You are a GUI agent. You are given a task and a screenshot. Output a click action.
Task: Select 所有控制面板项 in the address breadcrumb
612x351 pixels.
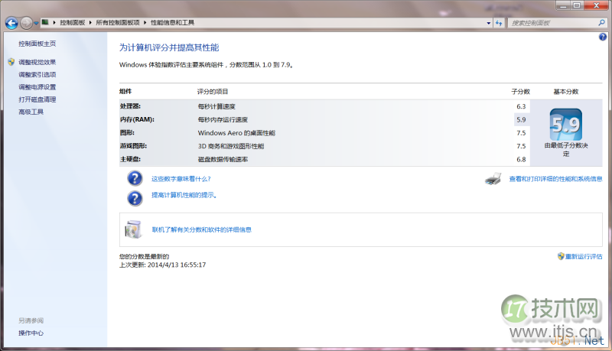(119, 24)
